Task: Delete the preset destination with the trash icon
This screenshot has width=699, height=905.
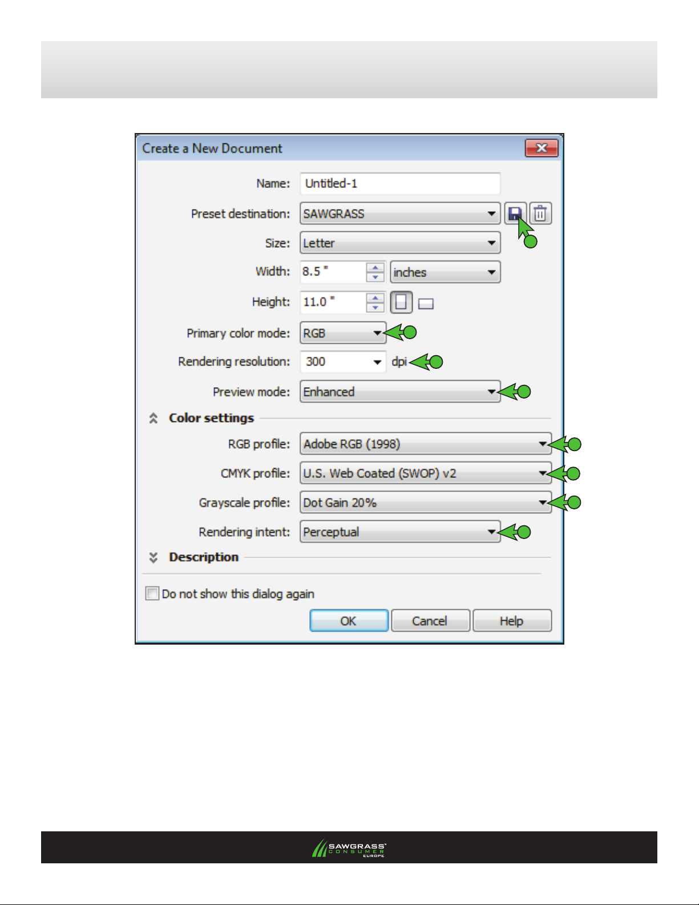Action: pyautogui.click(x=540, y=214)
